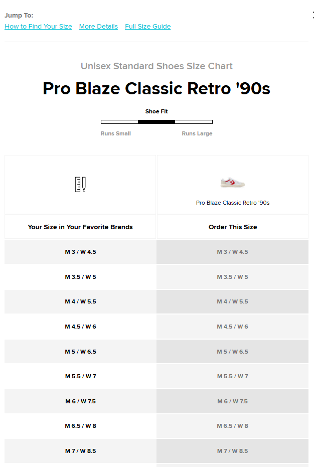The image size is (314, 467).
Task: Select size M 3 / W 4.5 to order
Action: (232, 252)
